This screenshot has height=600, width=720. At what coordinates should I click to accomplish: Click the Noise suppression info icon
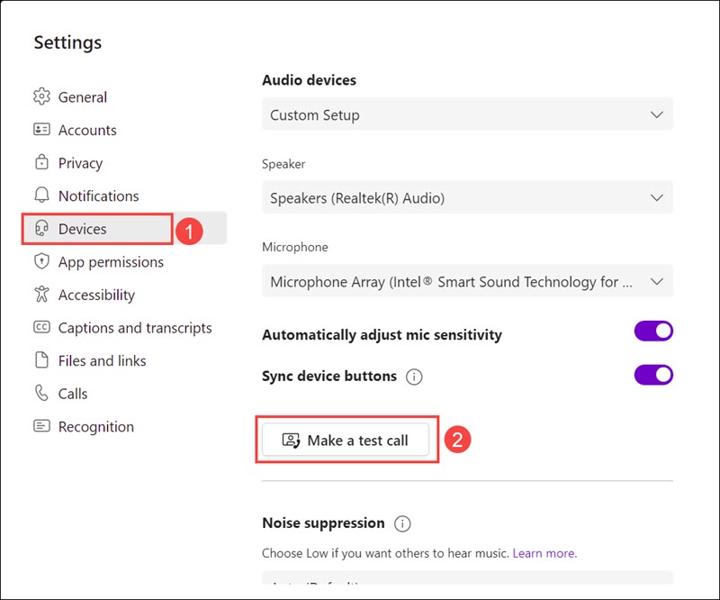[x=402, y=523]
